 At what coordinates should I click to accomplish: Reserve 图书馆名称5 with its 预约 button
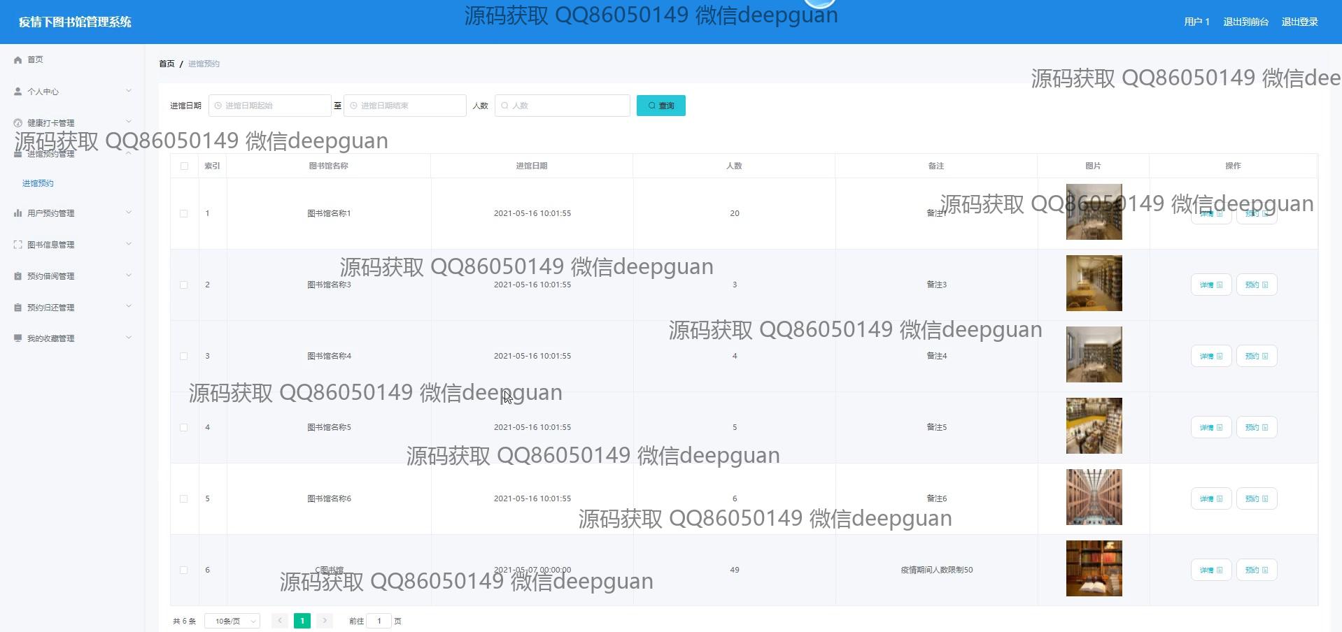pos(1257,427)
